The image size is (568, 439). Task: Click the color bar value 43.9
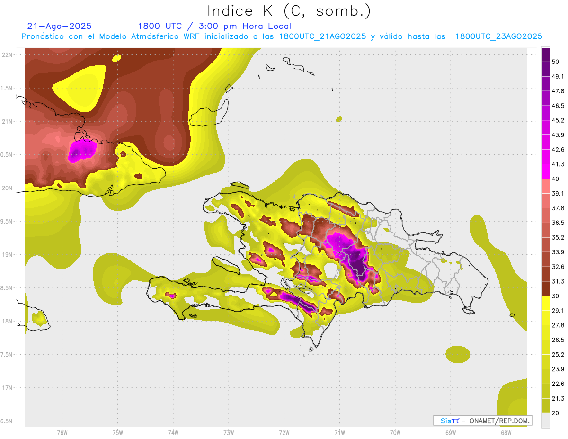[559, 135]
